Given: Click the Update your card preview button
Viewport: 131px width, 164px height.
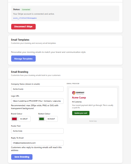Looking at the screenshot, I should click(x=81, y=113).
